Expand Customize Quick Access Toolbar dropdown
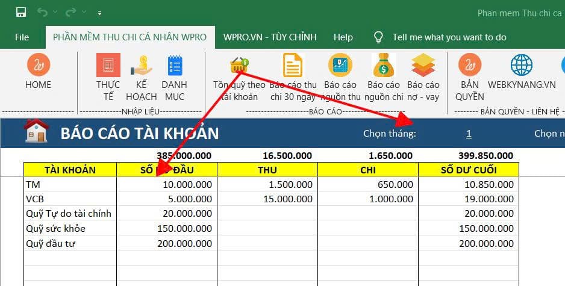Image resolution: width=565 pixels, height=286 pixels. tap(99, 13)
